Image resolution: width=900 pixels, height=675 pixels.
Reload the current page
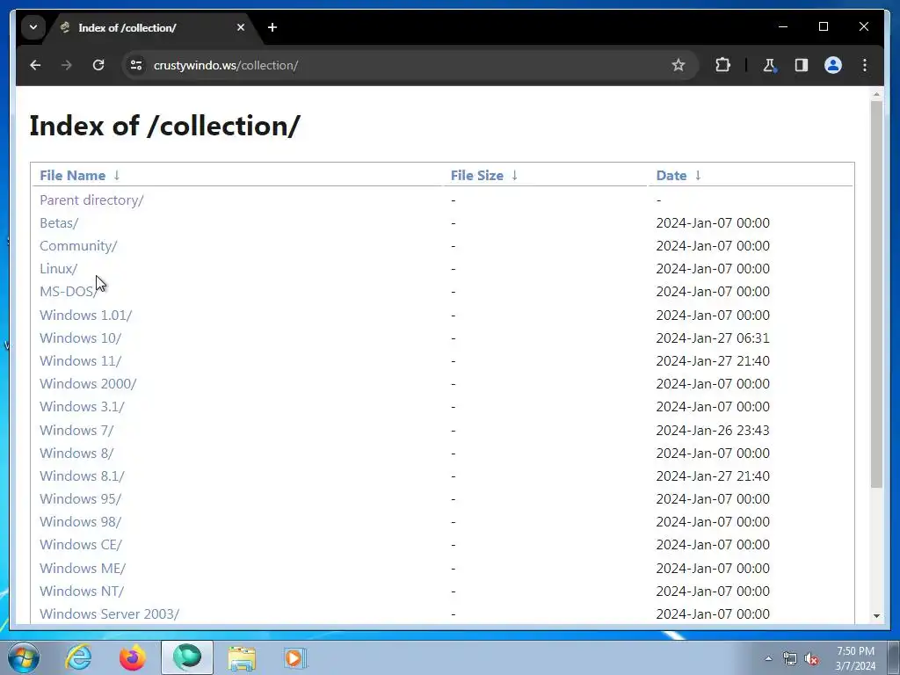tap(98, 65)
